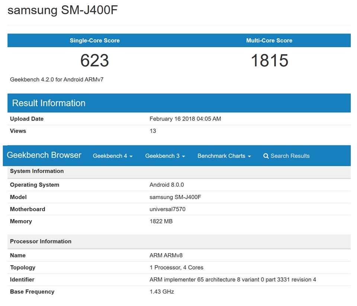Select the ARM implementer 65 identifier value

(233, 280)
